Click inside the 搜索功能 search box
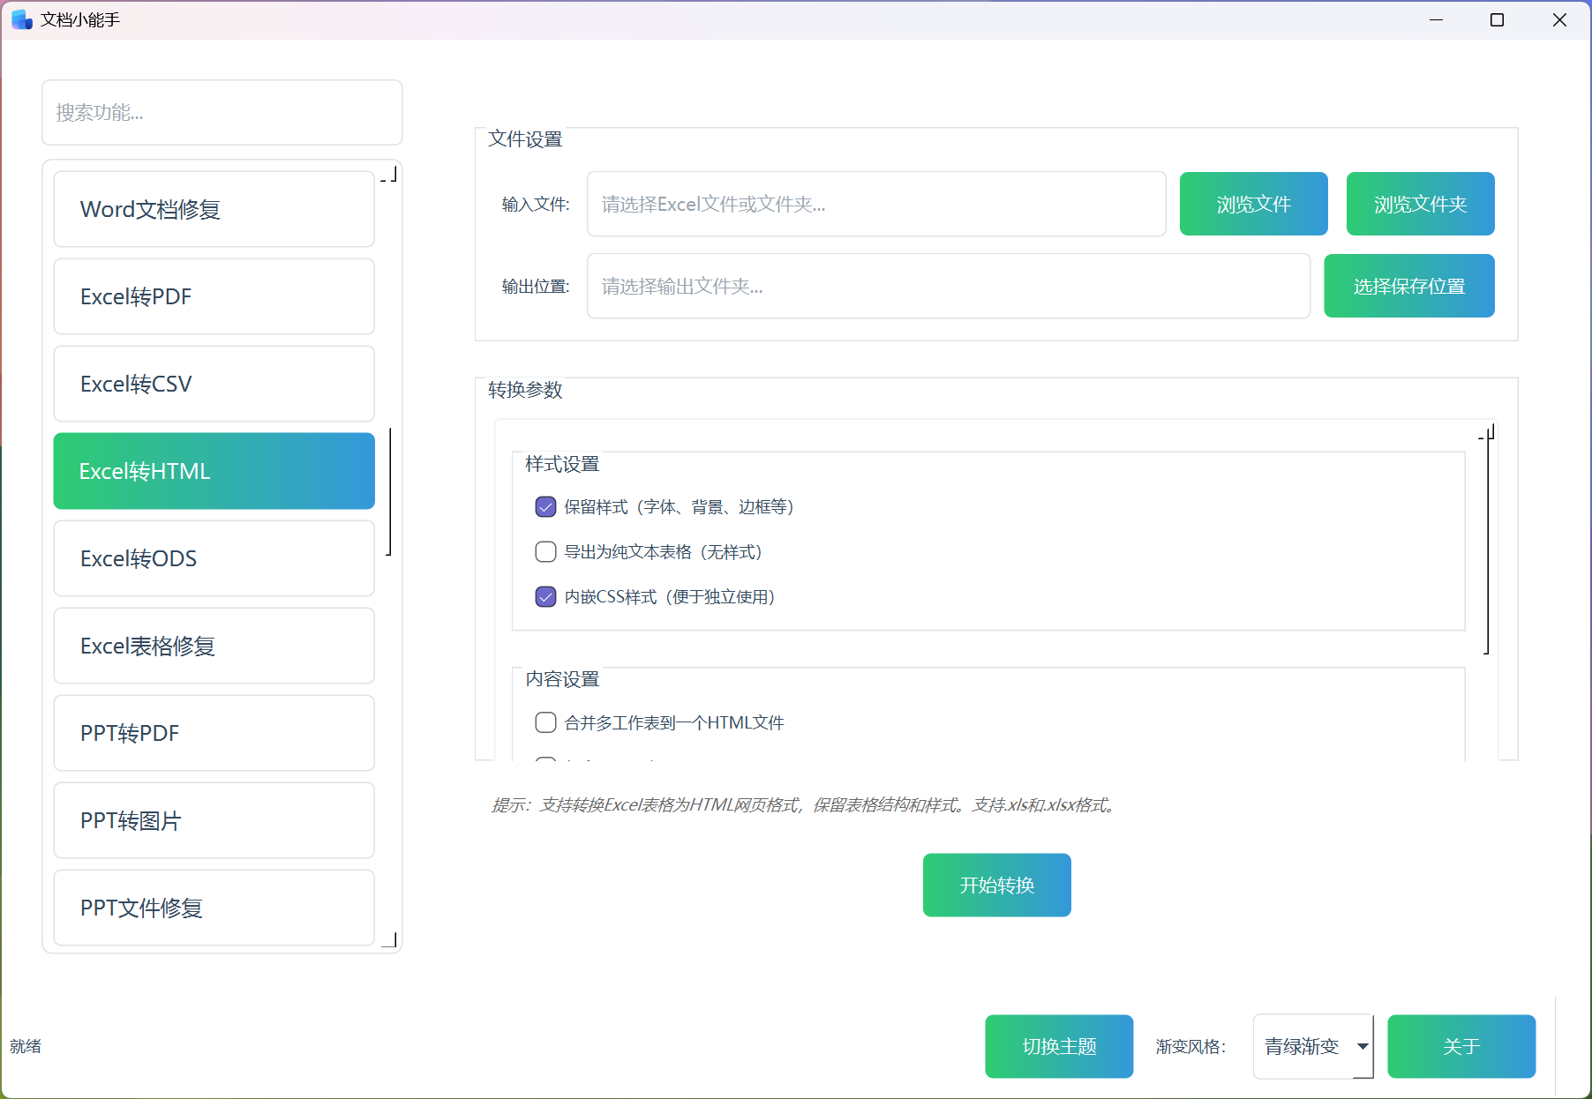The height and width of the screenshot is (1099, 1592). coord(222,112)
